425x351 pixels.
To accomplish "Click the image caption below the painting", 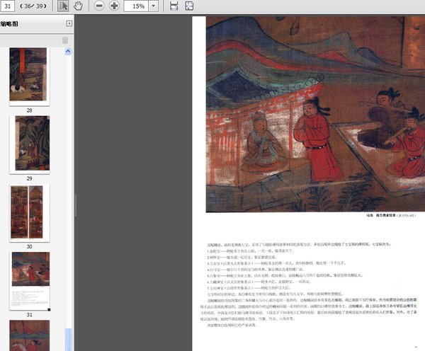I will [391, 216].
